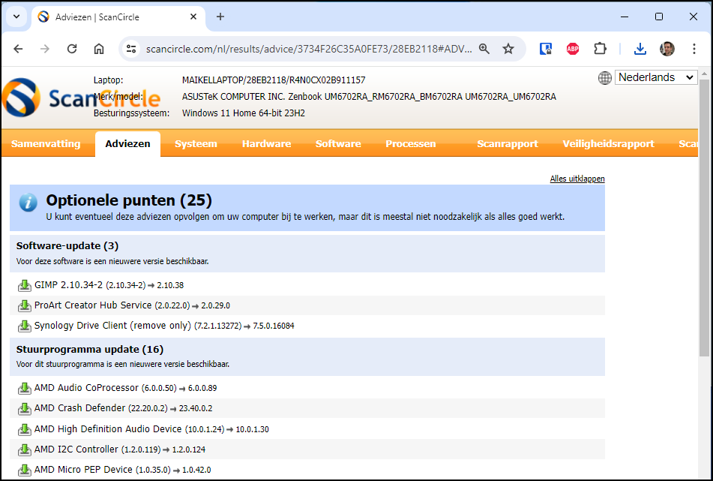Open the Nederlands language dropdown

656,77
